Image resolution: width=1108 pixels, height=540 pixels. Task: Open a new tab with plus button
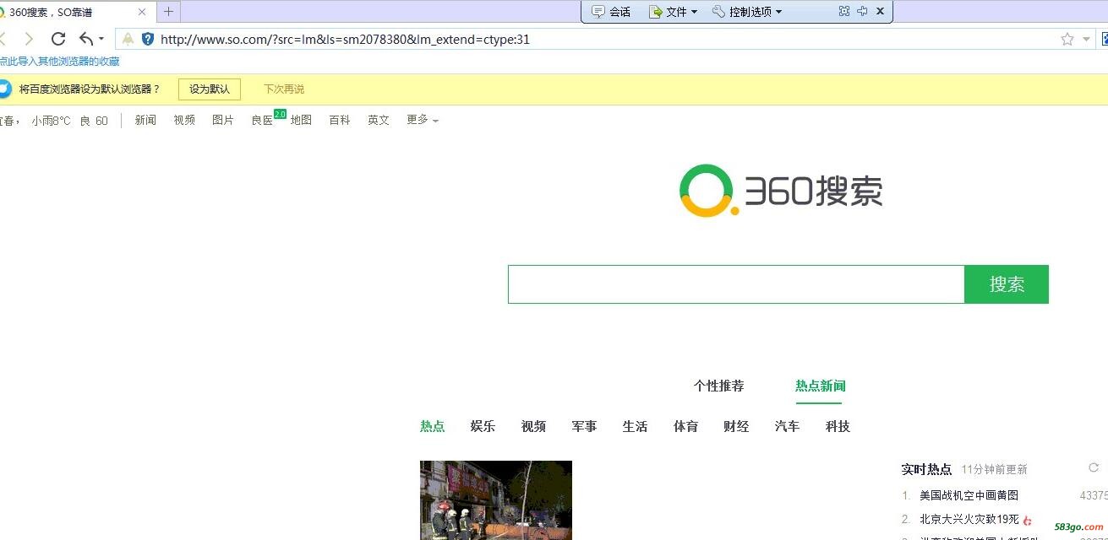coord(168,12)
